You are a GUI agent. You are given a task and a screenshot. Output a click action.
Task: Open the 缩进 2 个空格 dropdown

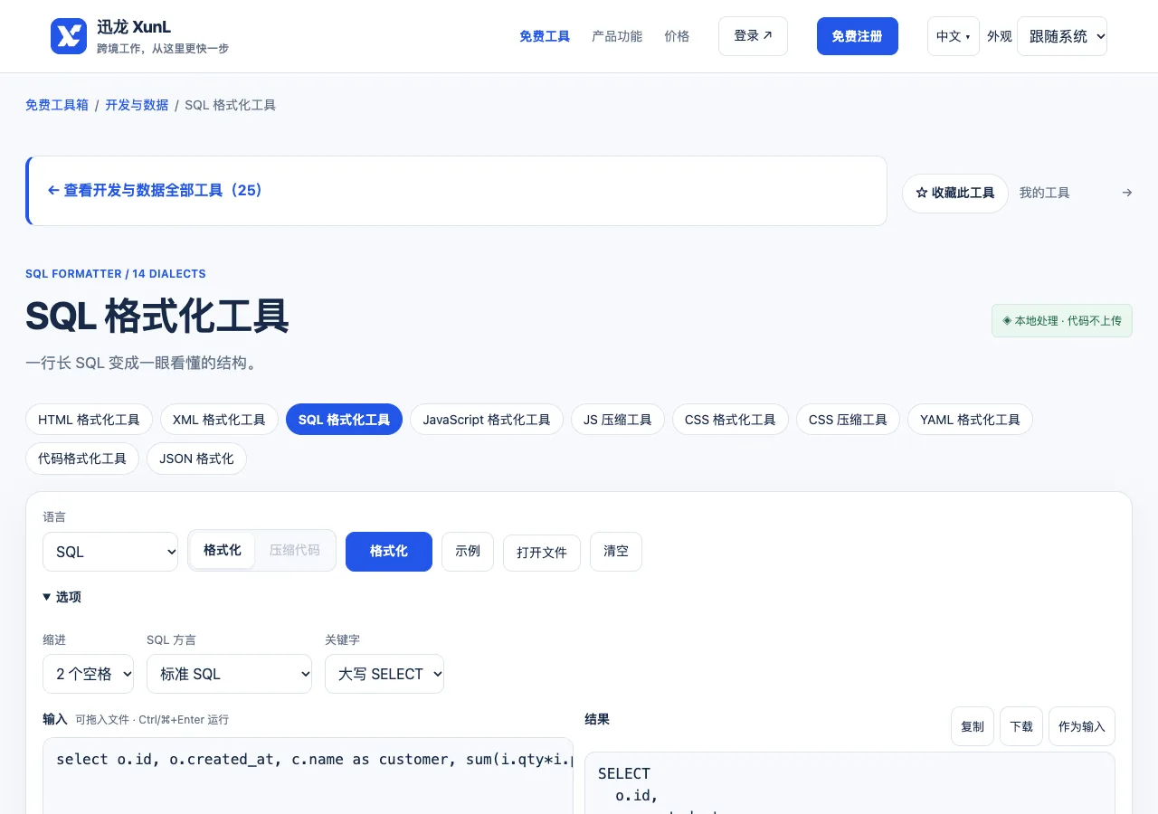tap(88, 674)
